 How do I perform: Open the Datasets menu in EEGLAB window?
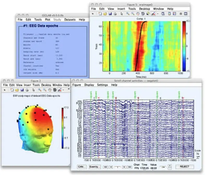coord(70,20)
